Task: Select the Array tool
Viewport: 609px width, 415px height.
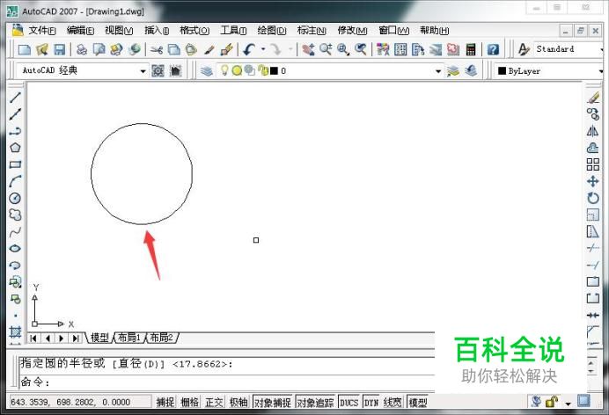Action: click(592, 164)
